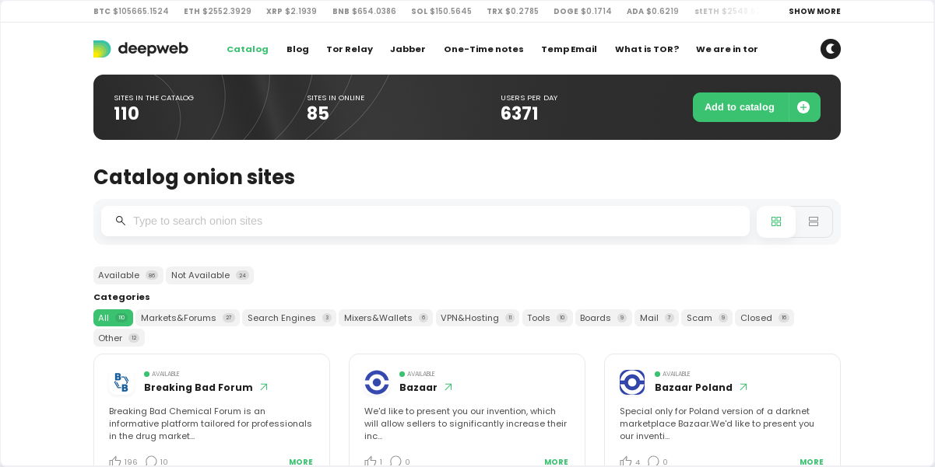The height and width of the screenshot is (467, 935).
Task: Open the Jabber menu item
Action: (x=407, y=49)
